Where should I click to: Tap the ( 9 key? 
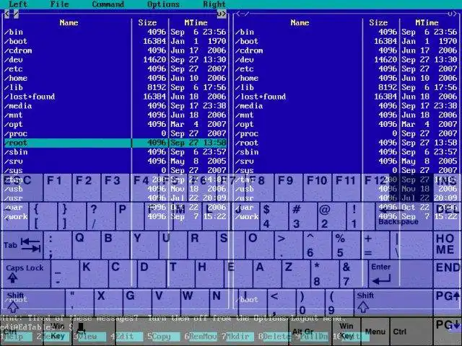[x=339, y=303]
